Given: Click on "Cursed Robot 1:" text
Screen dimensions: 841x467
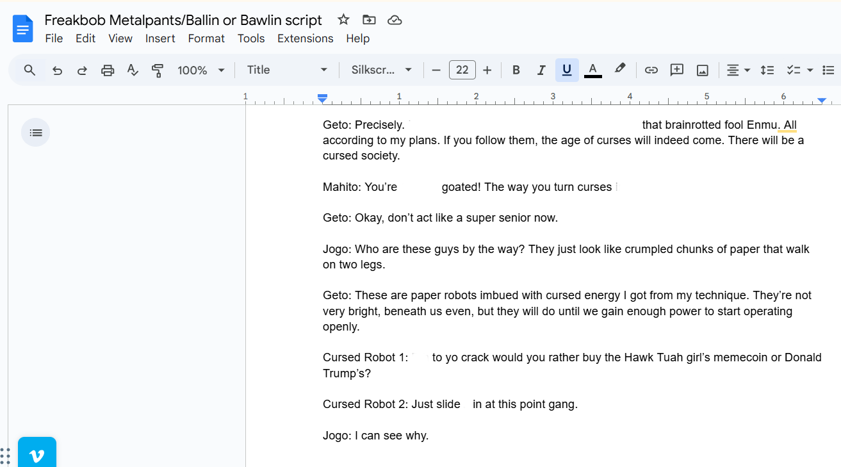Looking at the screenshot, I should 366,357.
